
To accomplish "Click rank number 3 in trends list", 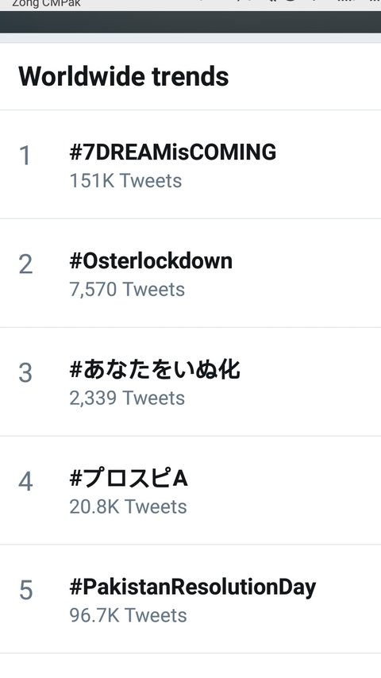I will point(25,372).
